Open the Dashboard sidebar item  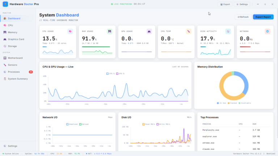(18, 18)
